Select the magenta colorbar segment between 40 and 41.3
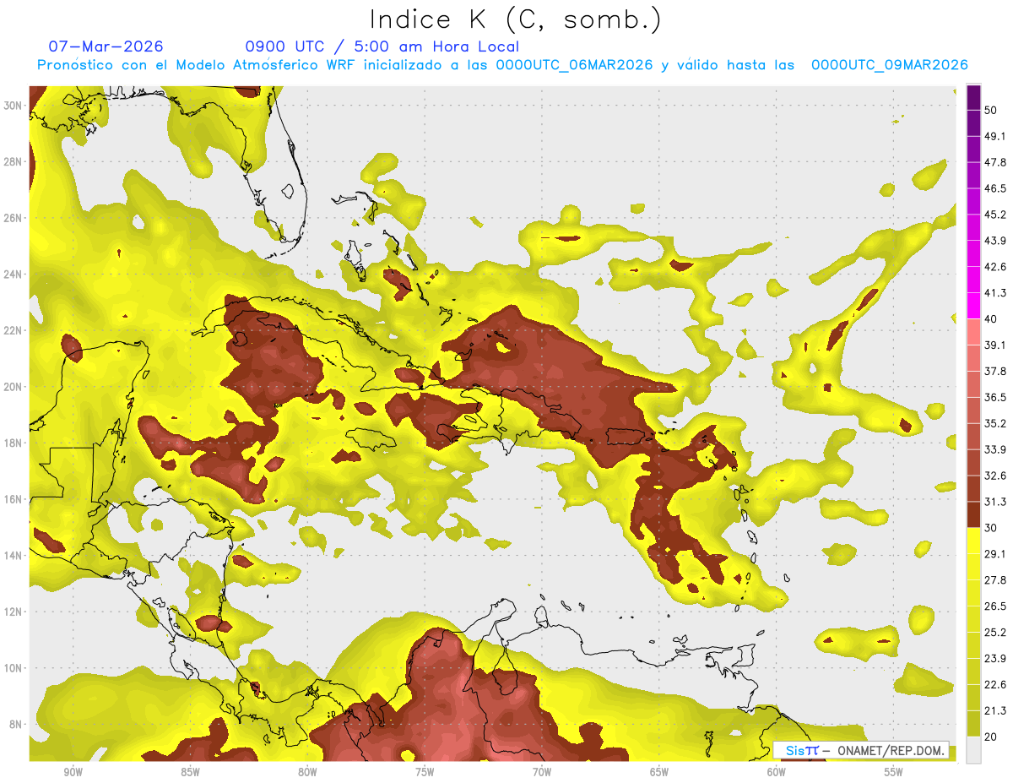This screenshot has height=783, width=1013. (x=973, y=306)
